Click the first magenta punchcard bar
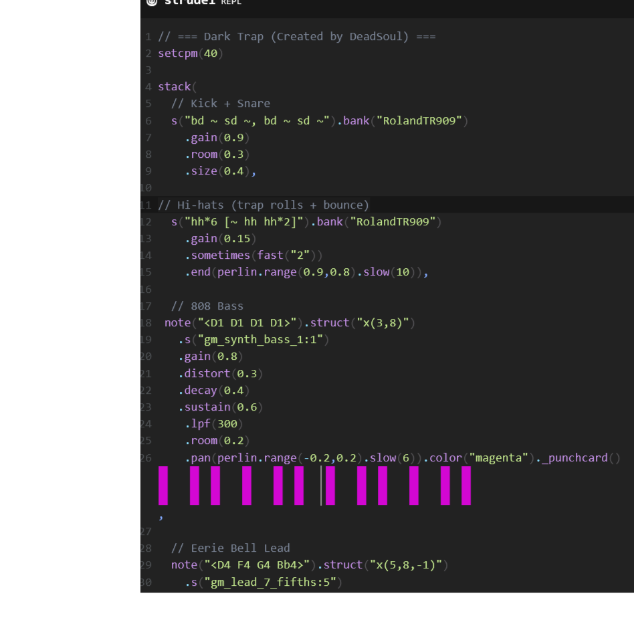 [163, 486]
